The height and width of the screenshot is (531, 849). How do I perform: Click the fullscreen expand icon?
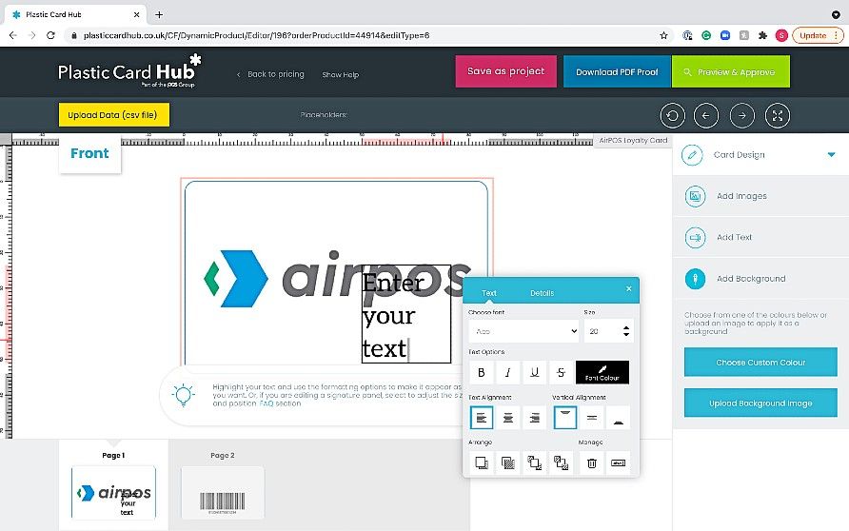pyautogui.click(x=778, y=116)
